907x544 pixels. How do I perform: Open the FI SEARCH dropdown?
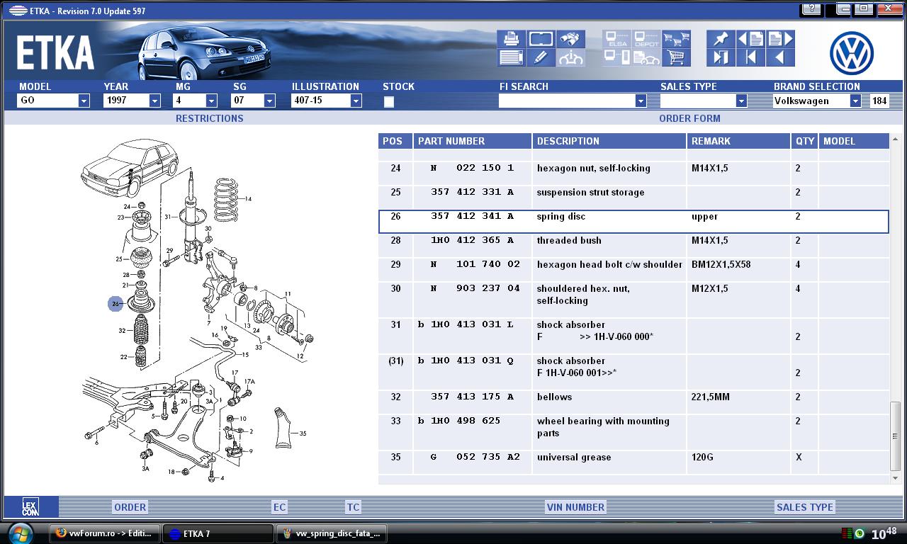pos(641,101)
